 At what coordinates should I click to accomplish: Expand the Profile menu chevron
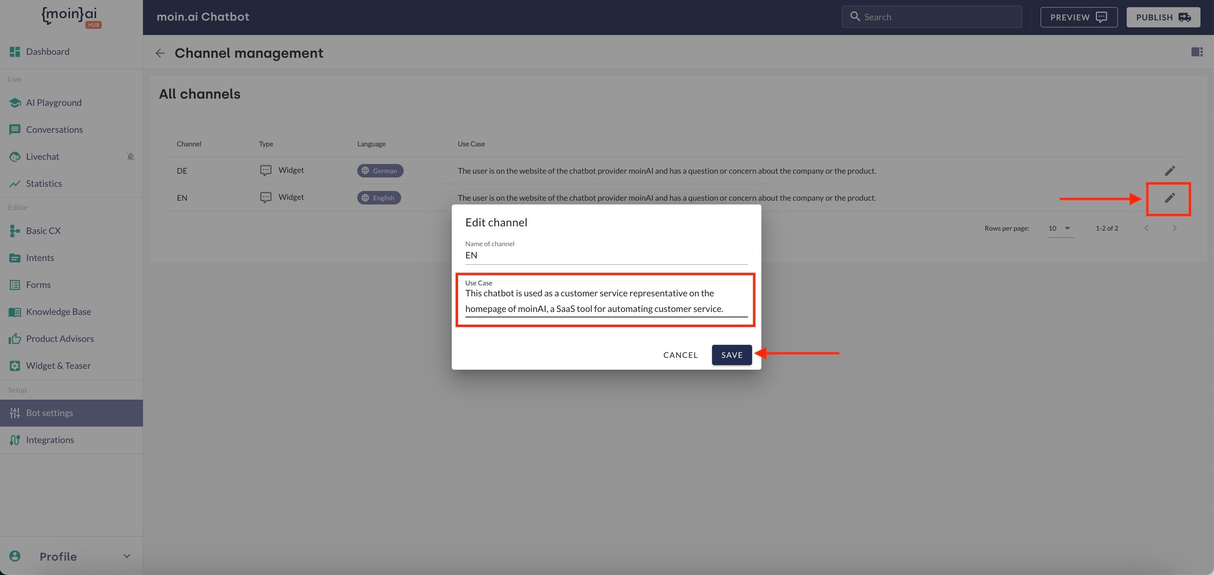click(127, 556)
